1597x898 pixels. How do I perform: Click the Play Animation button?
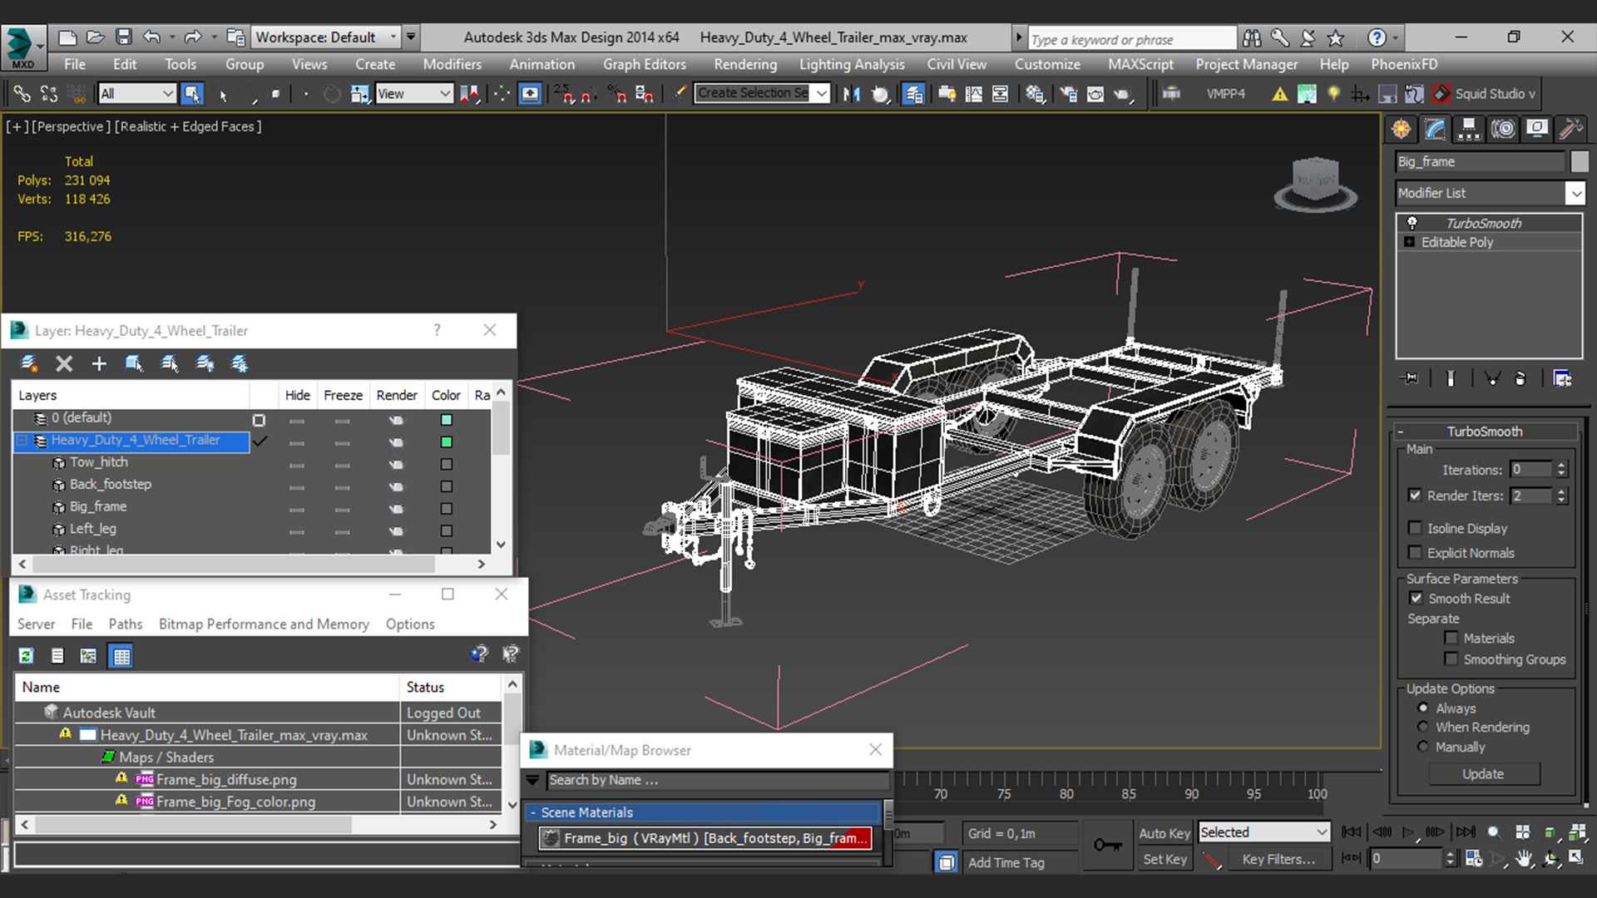pos(1408,832)
